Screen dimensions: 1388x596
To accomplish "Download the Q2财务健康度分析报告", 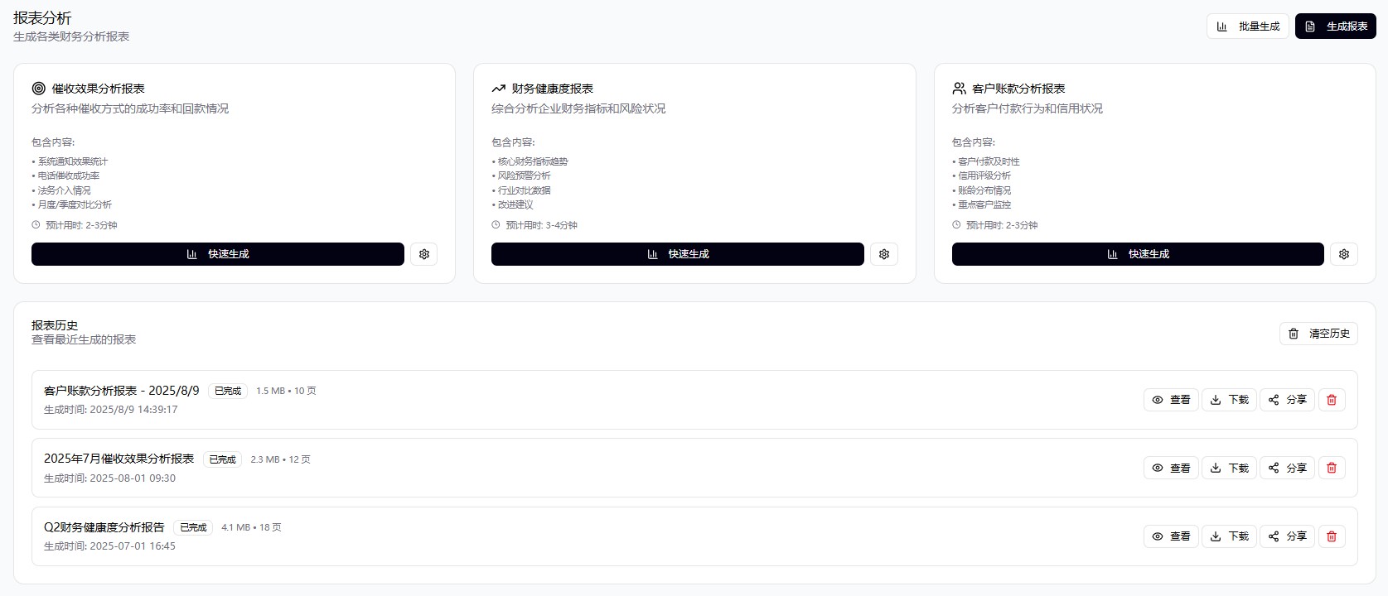I will tap(1230, 536).
